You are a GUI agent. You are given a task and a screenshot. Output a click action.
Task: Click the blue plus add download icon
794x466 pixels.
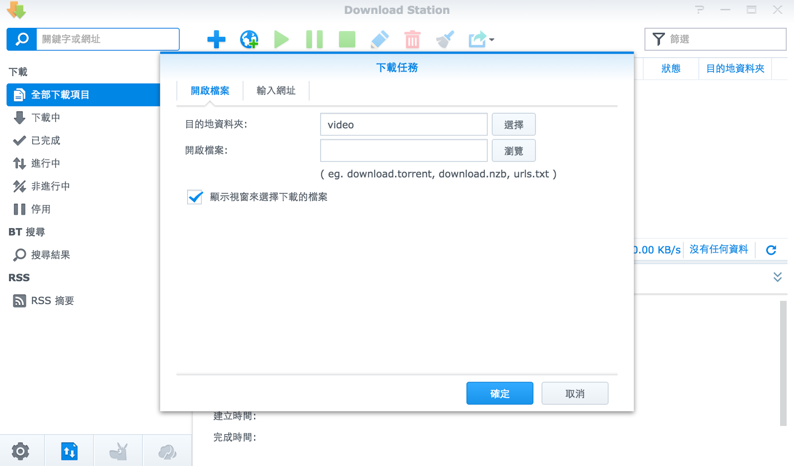(x=216, y=39)
